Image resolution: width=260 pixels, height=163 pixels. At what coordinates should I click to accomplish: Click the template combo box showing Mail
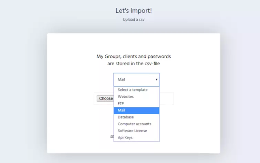(134, 79)
